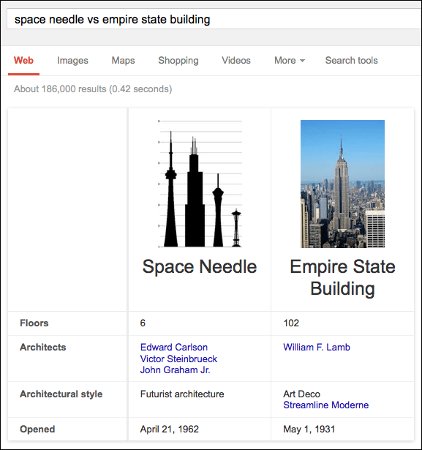Open Search tools

point(352,61)
